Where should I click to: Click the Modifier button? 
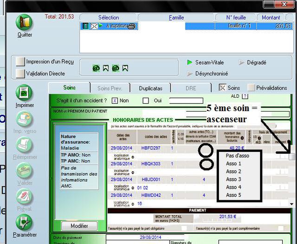79,226
